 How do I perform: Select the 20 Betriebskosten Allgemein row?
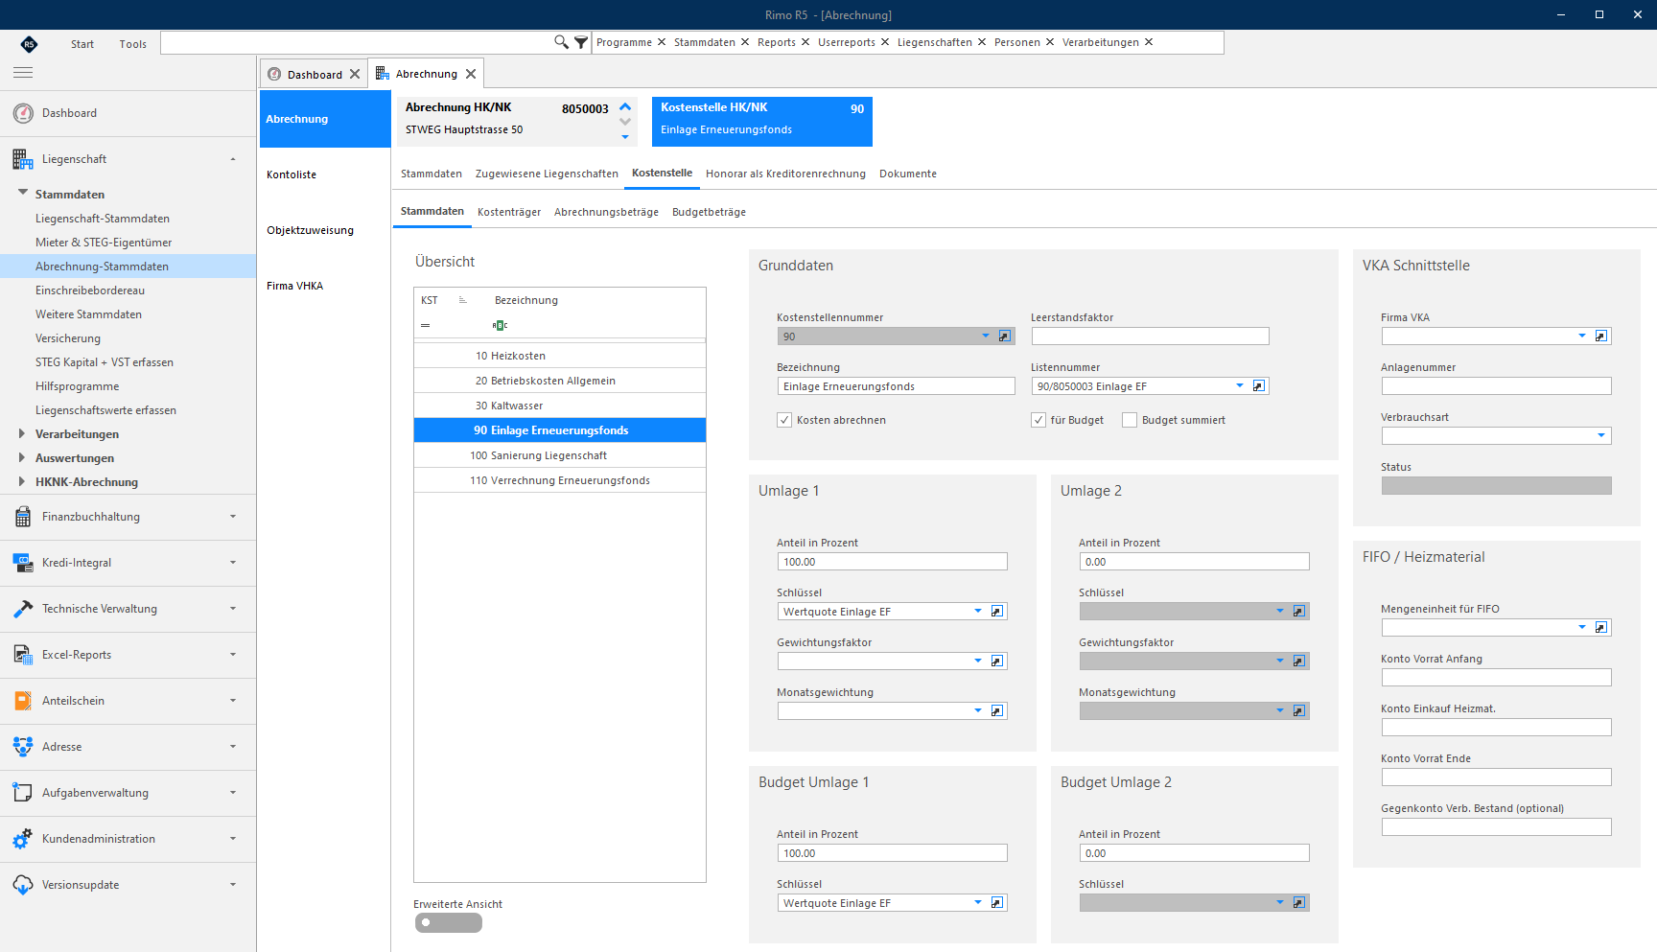point(560,381)
